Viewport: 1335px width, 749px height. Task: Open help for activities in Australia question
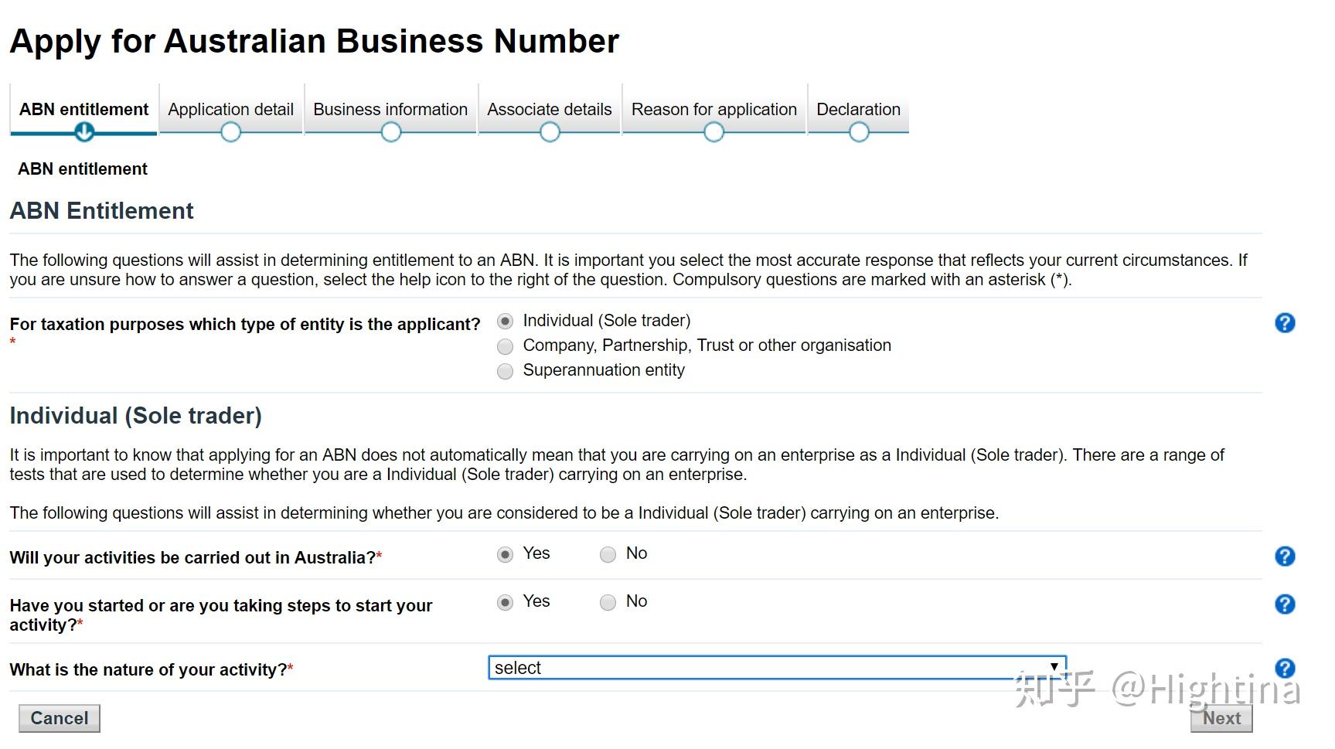pos(1284,557)
